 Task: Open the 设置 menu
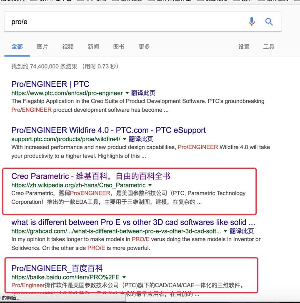tap(244, 47)
